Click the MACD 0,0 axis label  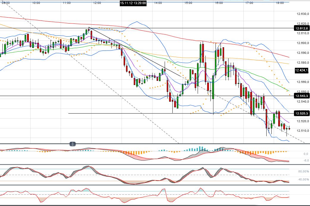306,154
